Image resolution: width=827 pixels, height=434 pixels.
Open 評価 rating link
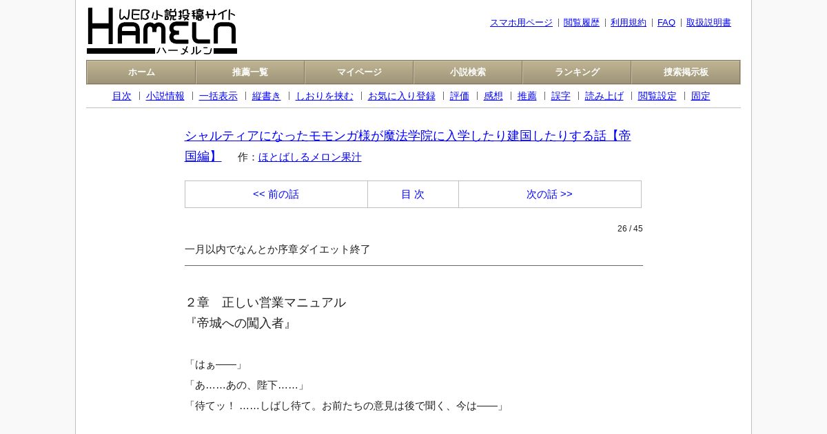(460, 96)
